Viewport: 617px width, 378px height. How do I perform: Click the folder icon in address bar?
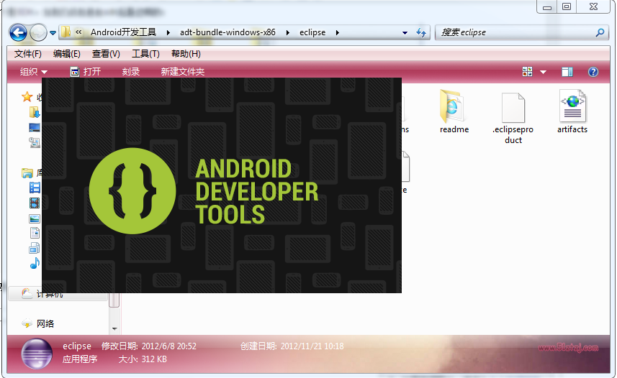(66, 32)
